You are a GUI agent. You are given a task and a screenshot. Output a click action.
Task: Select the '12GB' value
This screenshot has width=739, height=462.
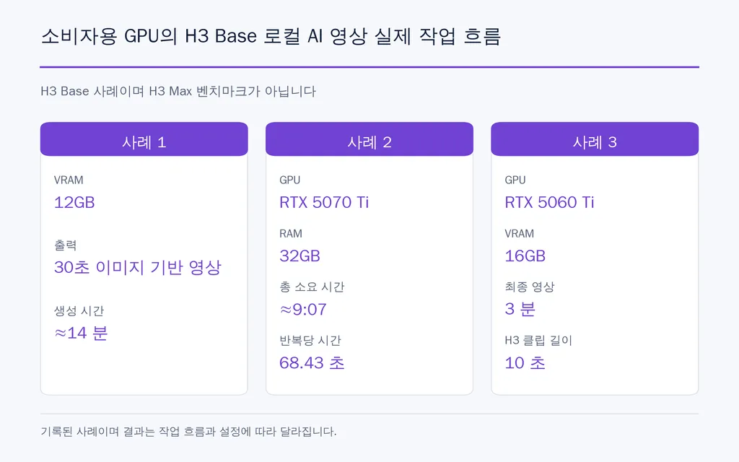coord(74,202)
